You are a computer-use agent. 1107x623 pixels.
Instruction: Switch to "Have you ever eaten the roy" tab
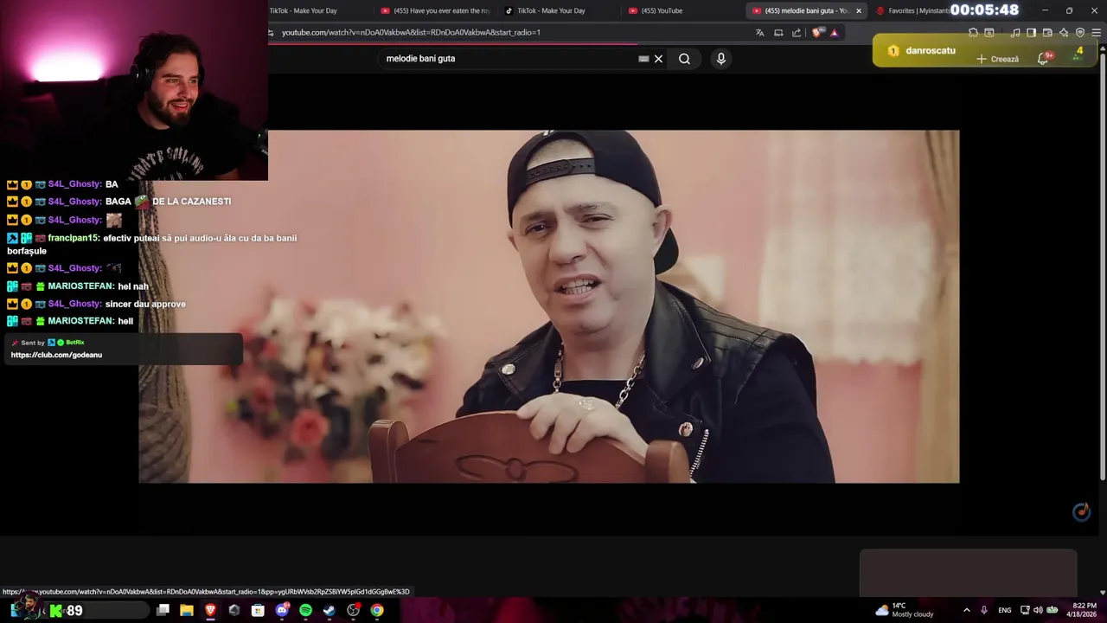click(x=435, y=10)
